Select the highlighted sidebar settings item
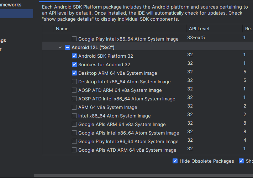Image resolution: width=253 pixels, height=178 pixels. tap(16, 14)
